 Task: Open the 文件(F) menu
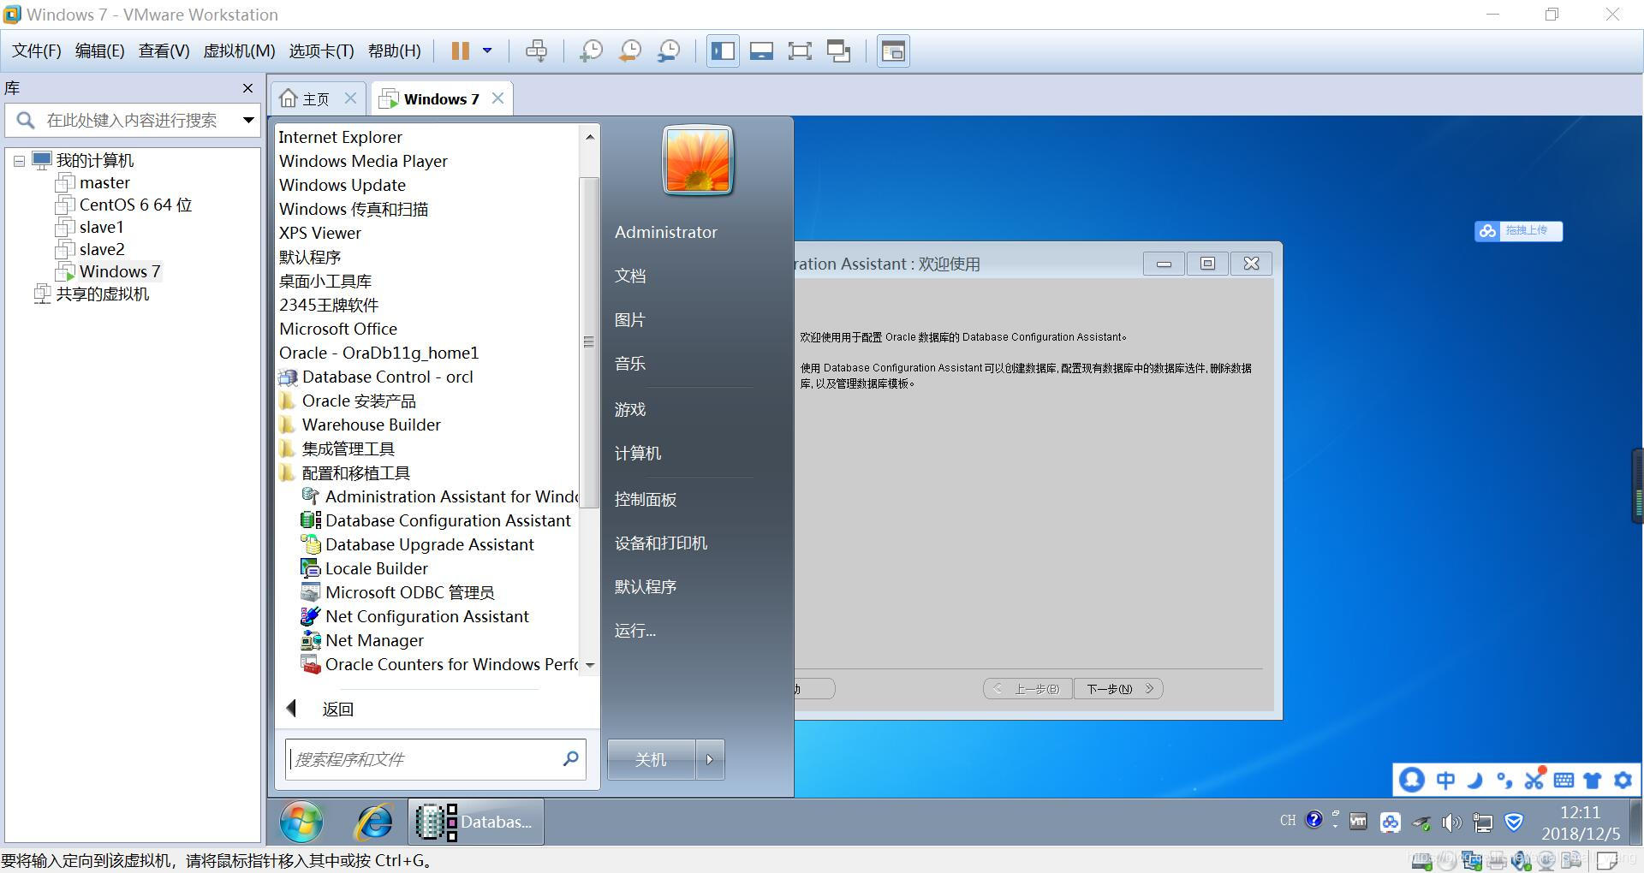[x=37, y=51]
